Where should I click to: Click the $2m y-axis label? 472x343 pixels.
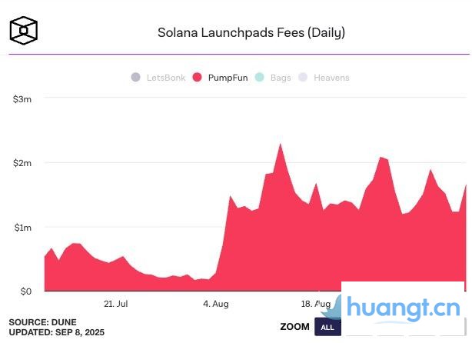click(22, 163)
